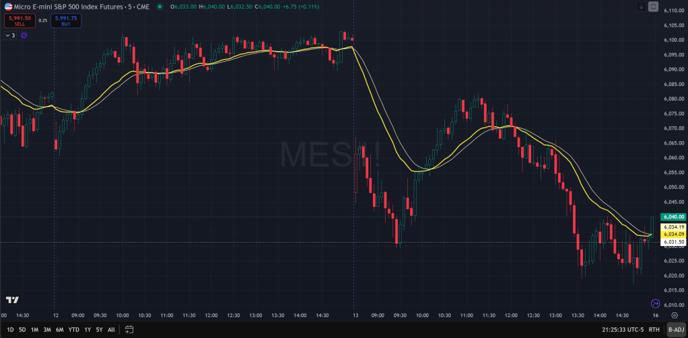Click the scroll to latest bar icon
This screenshot has height=338, width=688.
click(655, 304)
